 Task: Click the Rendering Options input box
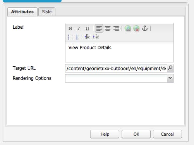click(x=116, y=78)
